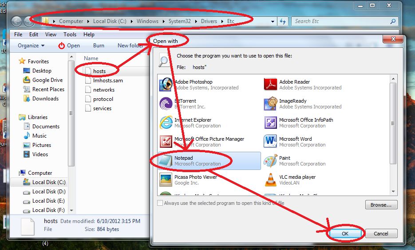Open the Organize dropdown menu

click(x=31, y=46)
